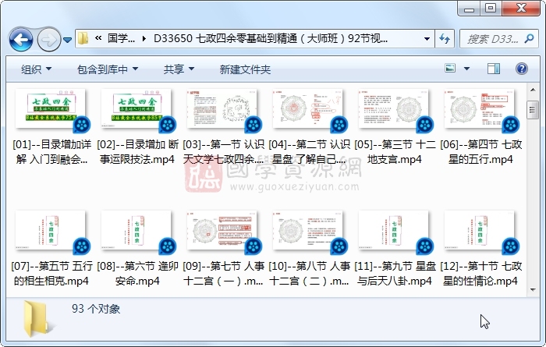Select thumbnail of [05]--第三节 十二地支宫.mp4
The image size is (546, 347).
[393, 108]
